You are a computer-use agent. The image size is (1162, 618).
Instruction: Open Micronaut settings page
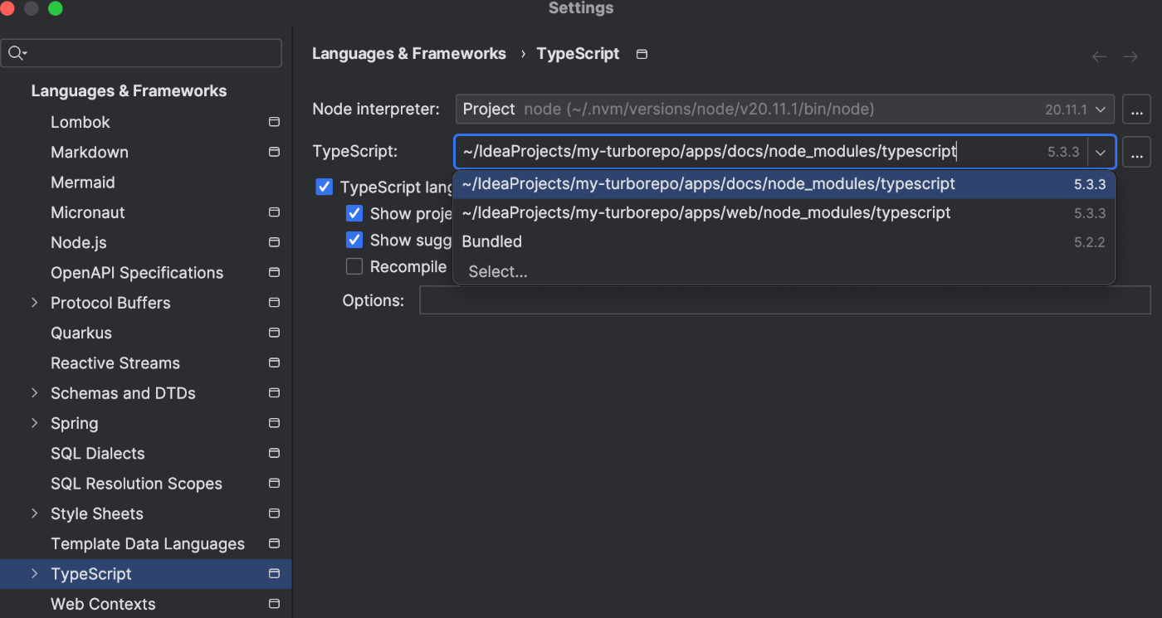click(88, 212)
